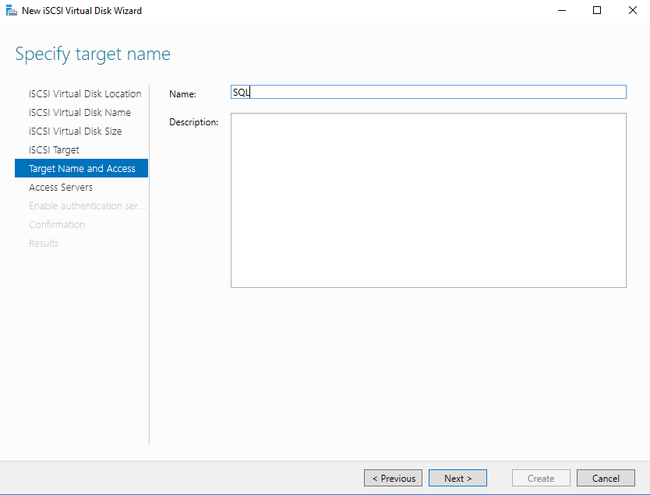Select the Confirmation step
The height and width of the screenshot is (495, 650).
point(57,224)
